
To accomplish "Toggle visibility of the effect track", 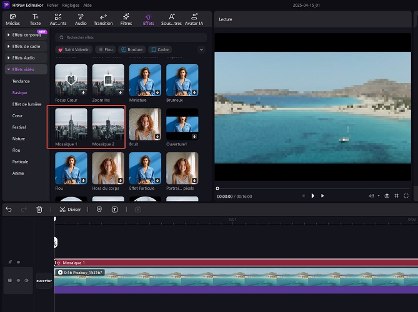I will point(18,262).
